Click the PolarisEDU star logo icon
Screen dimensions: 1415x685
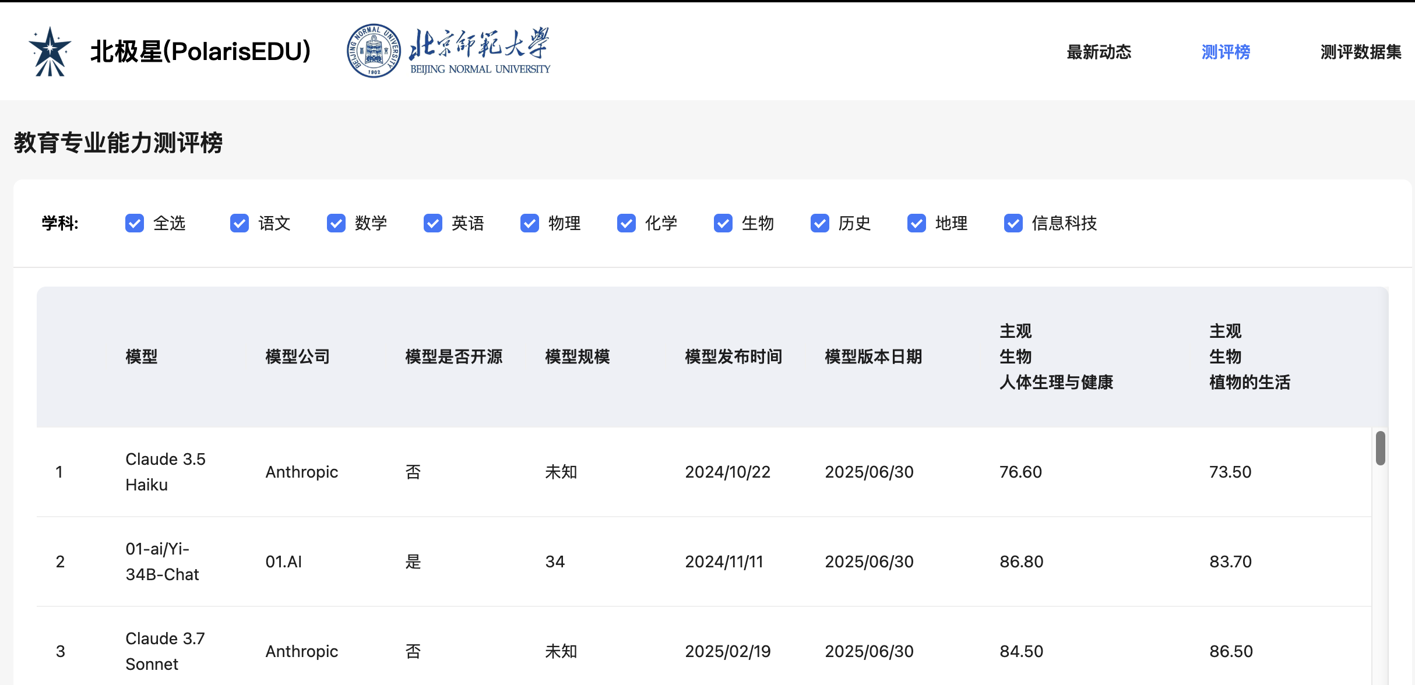pyautogui.click(x=50, y=51)
